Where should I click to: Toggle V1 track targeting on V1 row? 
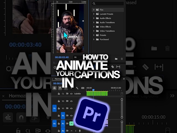coord(63,116)
